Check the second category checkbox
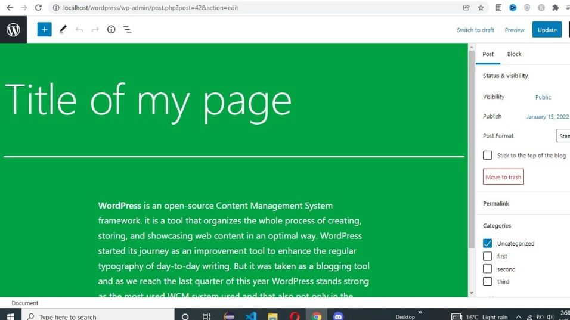 [x=487, y=269]
